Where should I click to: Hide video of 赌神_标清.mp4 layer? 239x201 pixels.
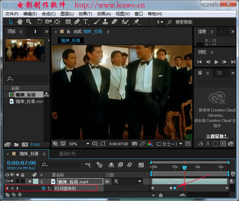tap(7, 181)
